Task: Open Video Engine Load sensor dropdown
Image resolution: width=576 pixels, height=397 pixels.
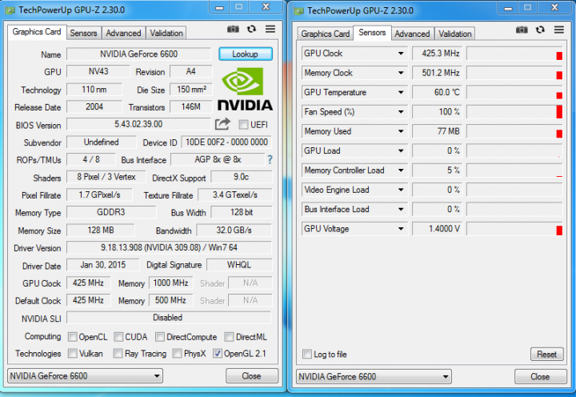Action: tap(401, 190)
